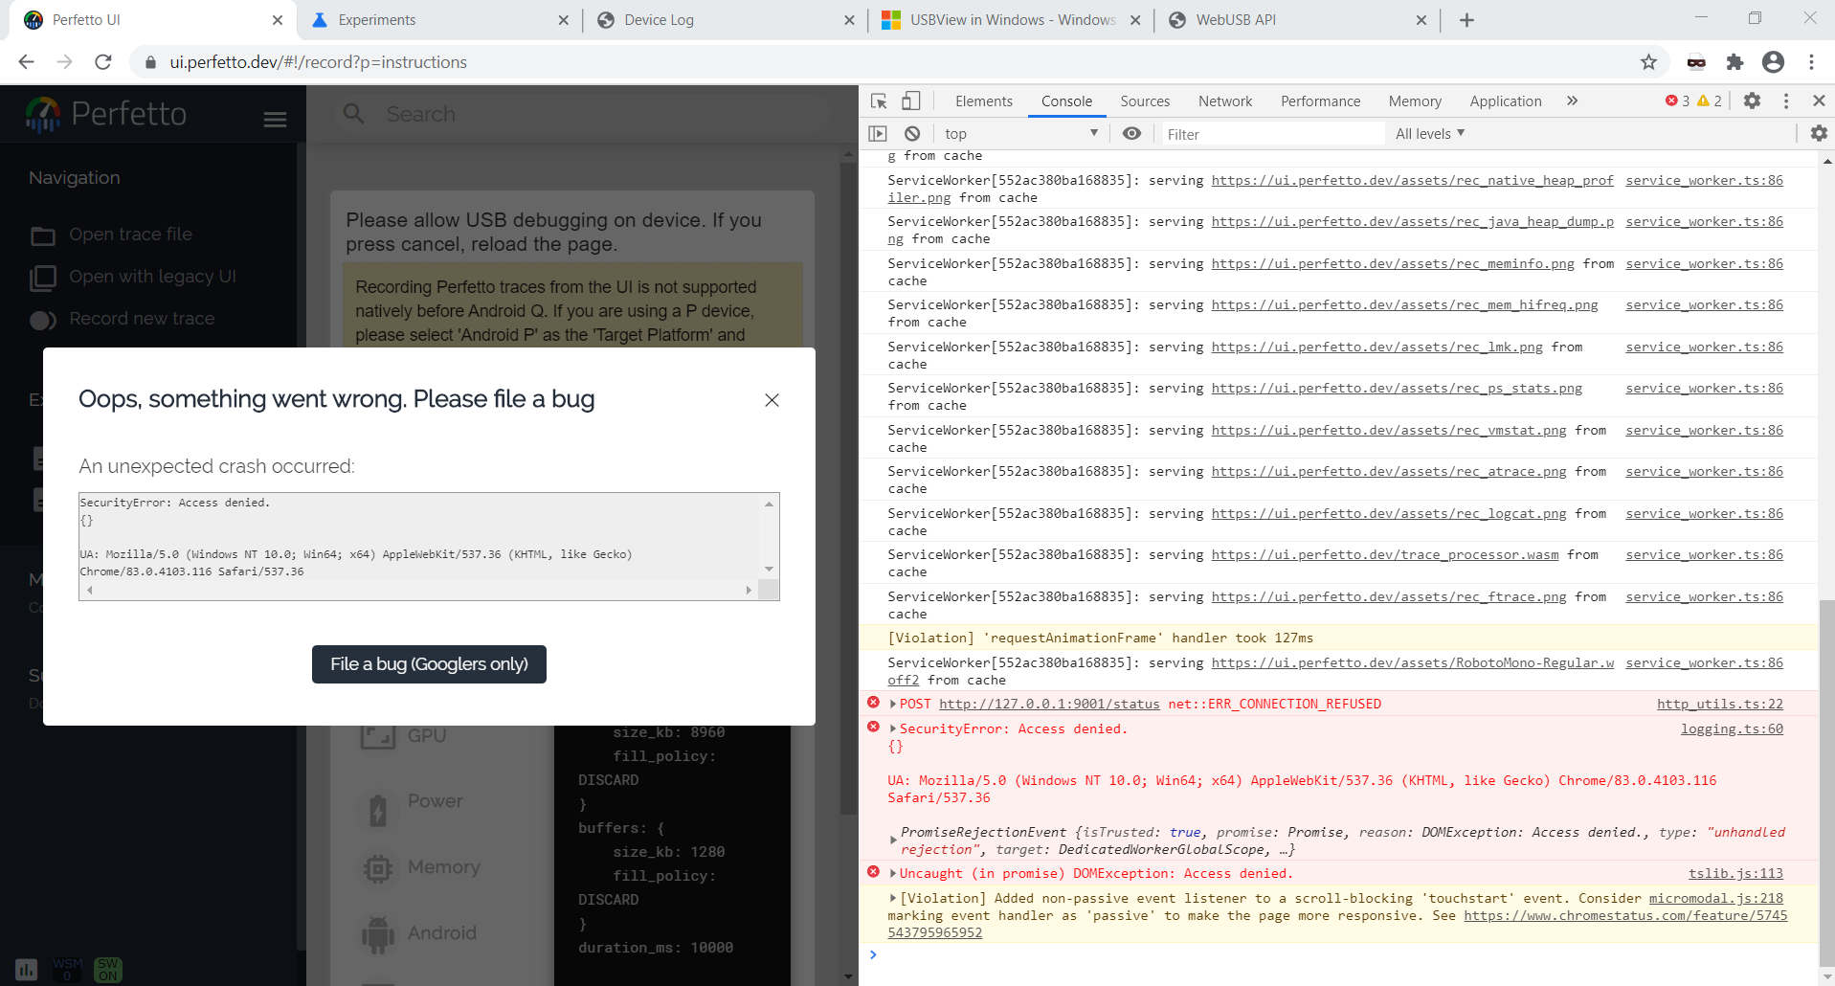Viewport: 1835px width, 986px height.
Task: Close the DevTools panel
Action: 1819,101
